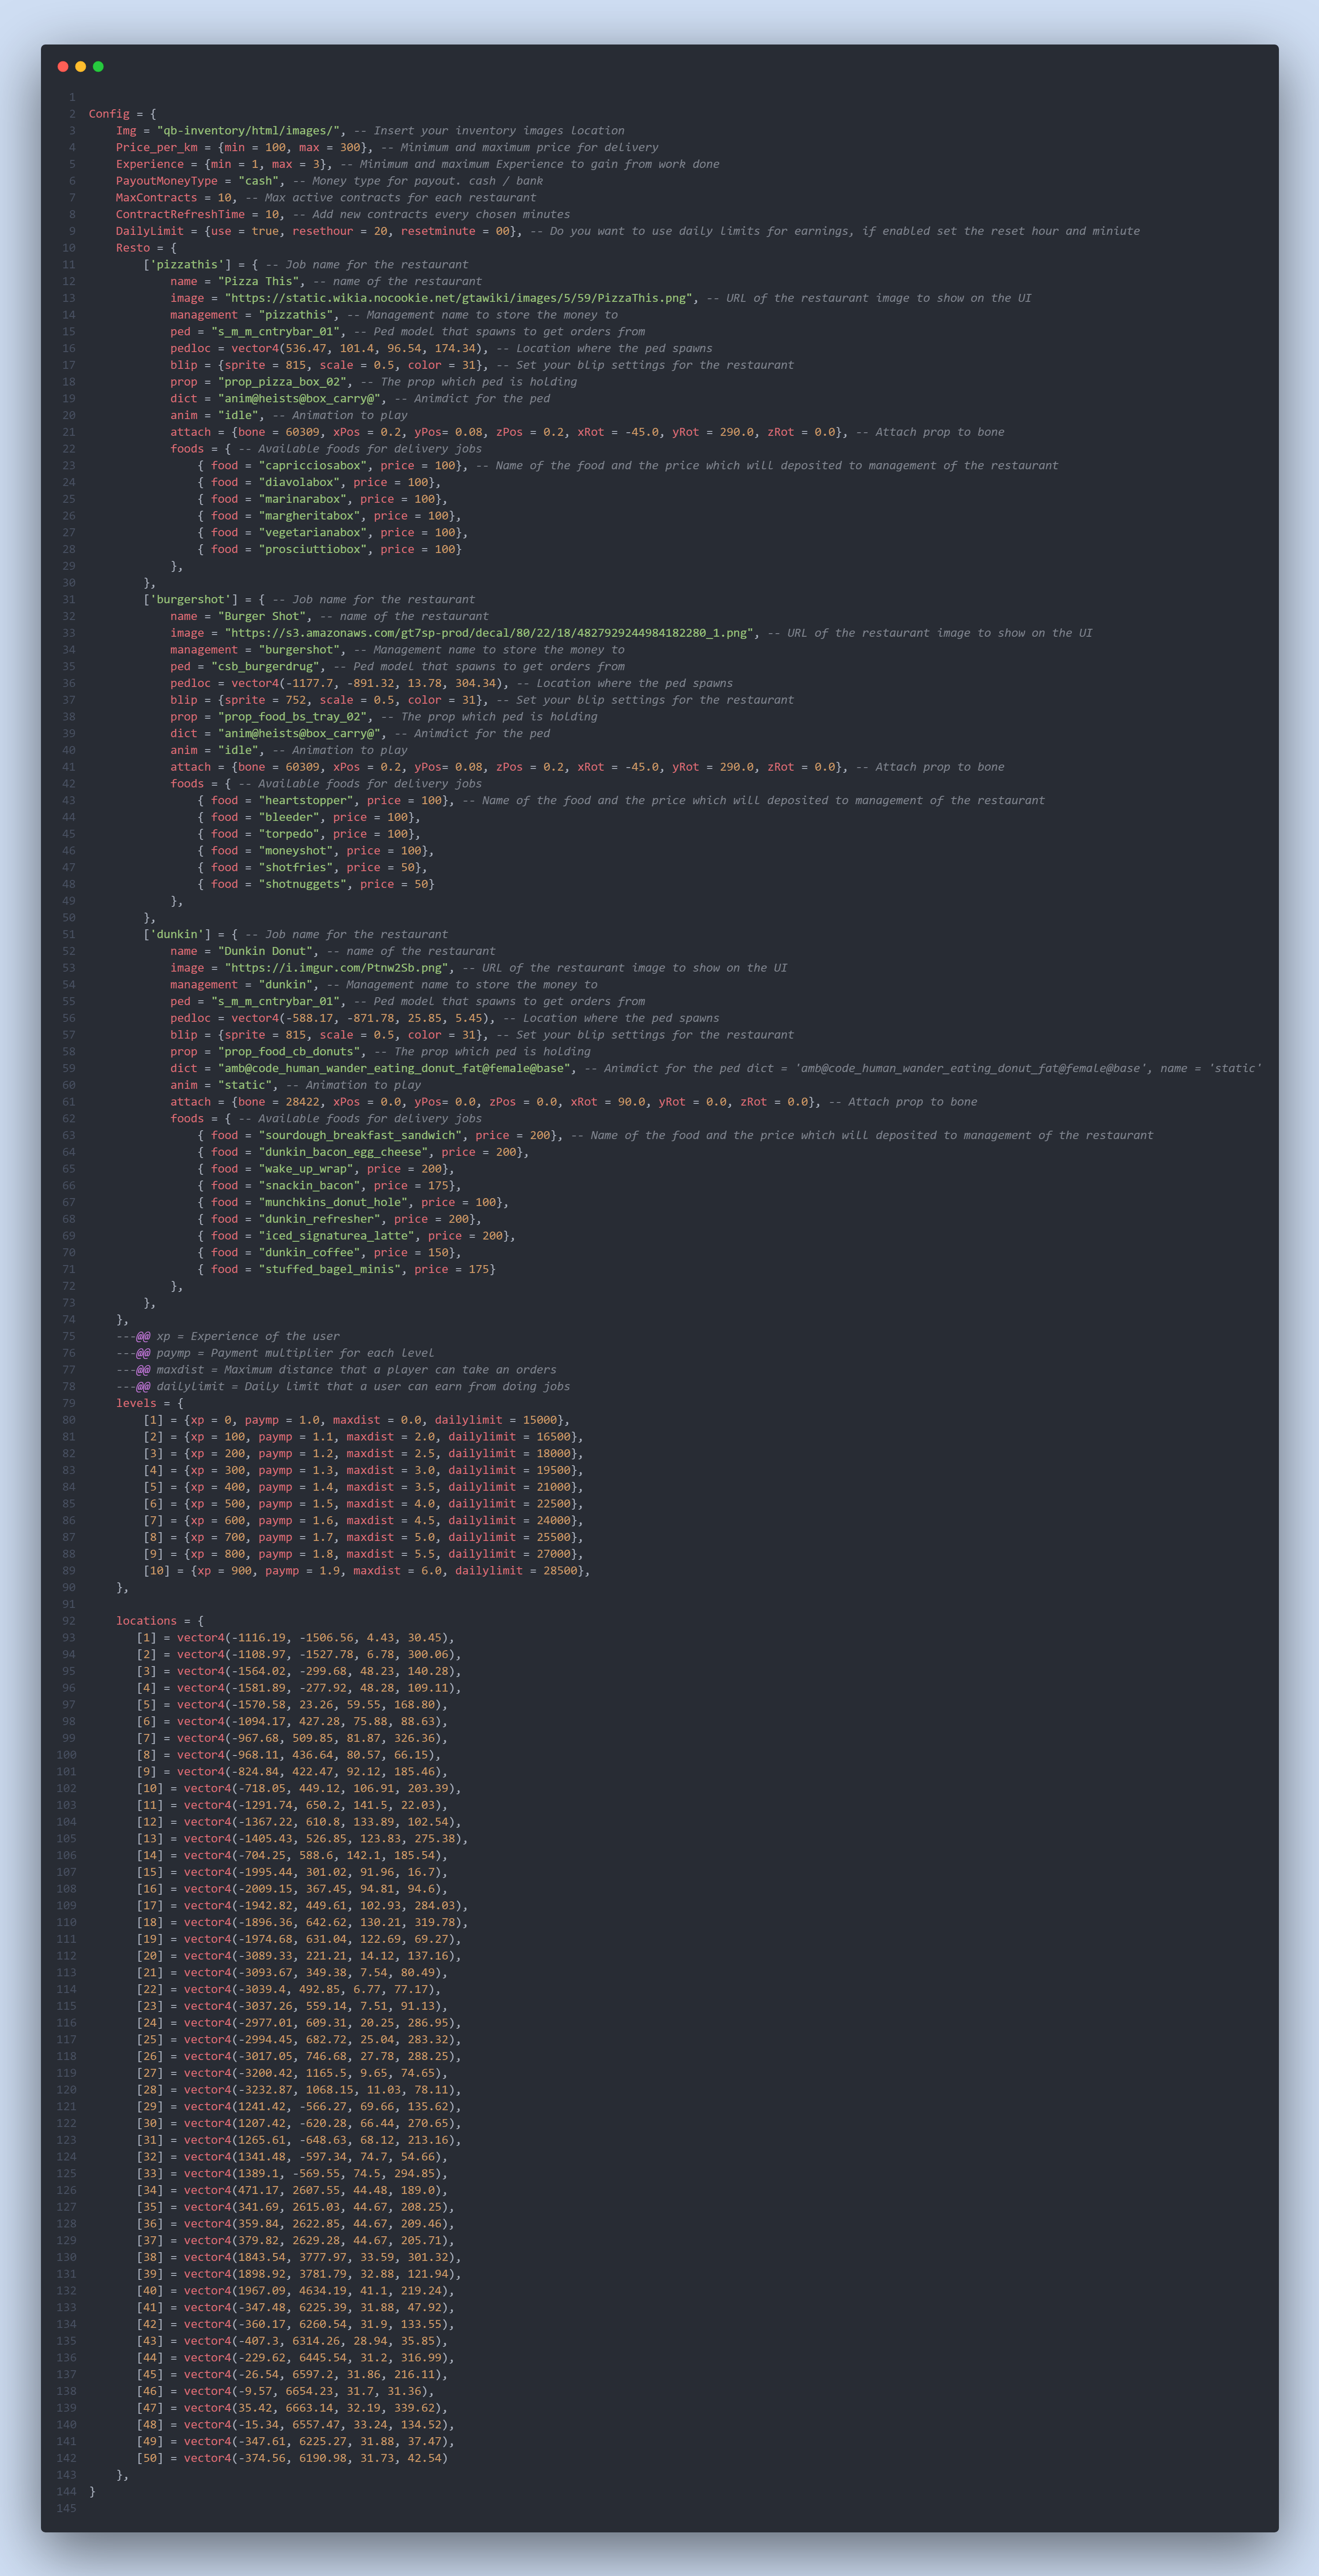Click the s3.amazonaws.com image URL string
Screen dimensions: 1319x2576
pos(489,633)
